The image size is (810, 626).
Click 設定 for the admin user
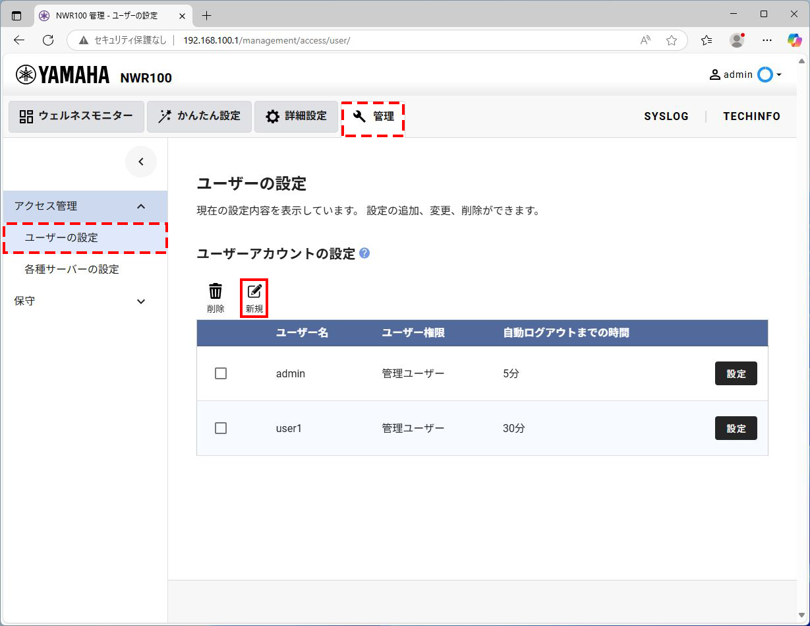point(736,373)
